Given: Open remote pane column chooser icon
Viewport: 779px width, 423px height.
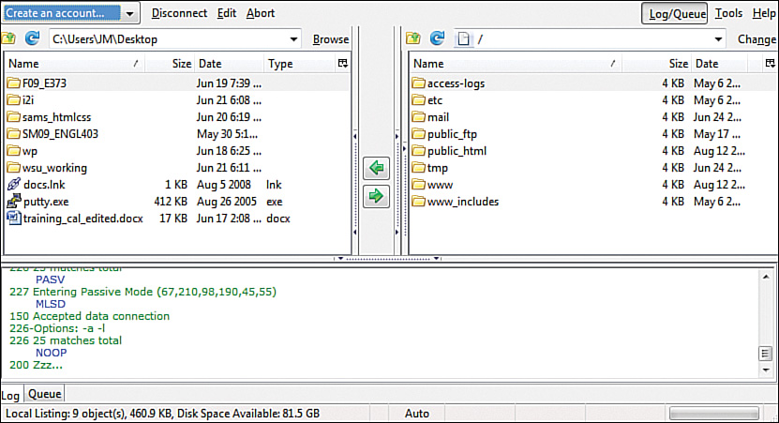Looking at the screenshot, I should [x=770, y=63].
